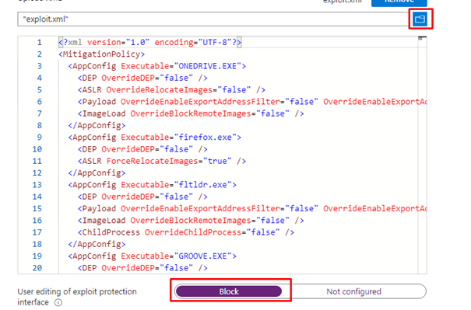
Task: Click ImageLoad line 7 text
Action: coord(191,113)
